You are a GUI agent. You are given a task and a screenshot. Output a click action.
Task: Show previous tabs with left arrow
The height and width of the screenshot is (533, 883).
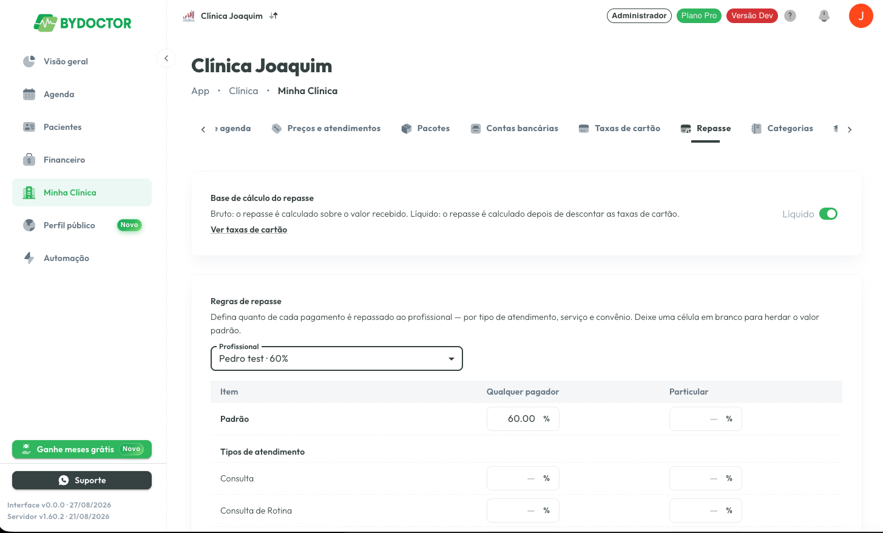click(203, 129)
